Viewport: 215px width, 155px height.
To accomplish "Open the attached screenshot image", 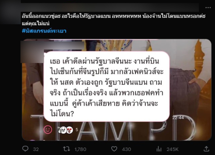I will 117,90.
